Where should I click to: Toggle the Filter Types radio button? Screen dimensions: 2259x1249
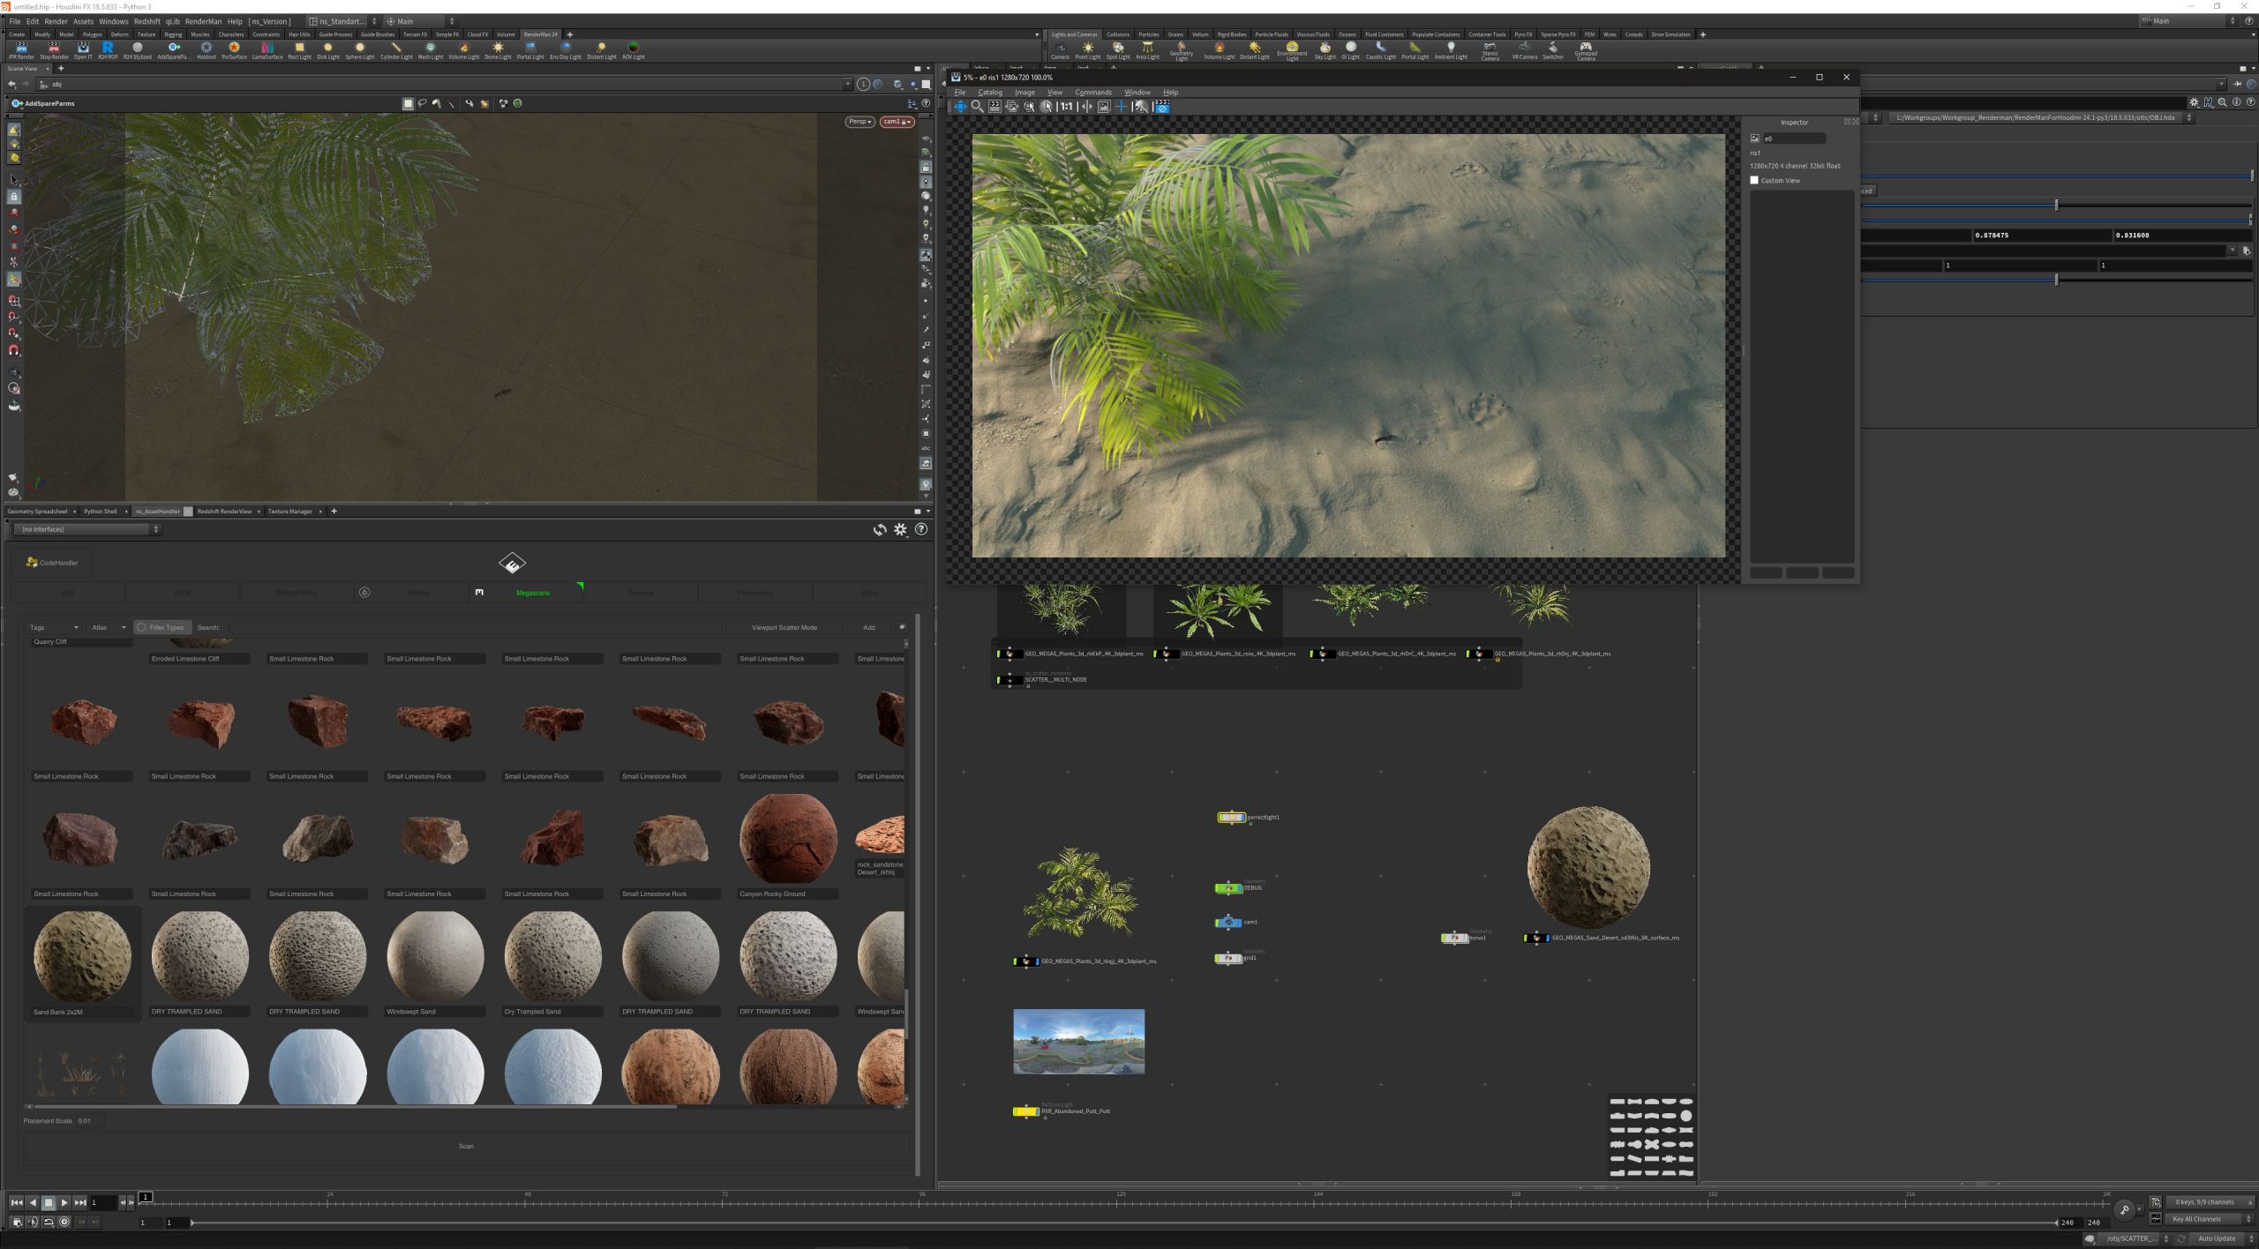coord(141,627)
